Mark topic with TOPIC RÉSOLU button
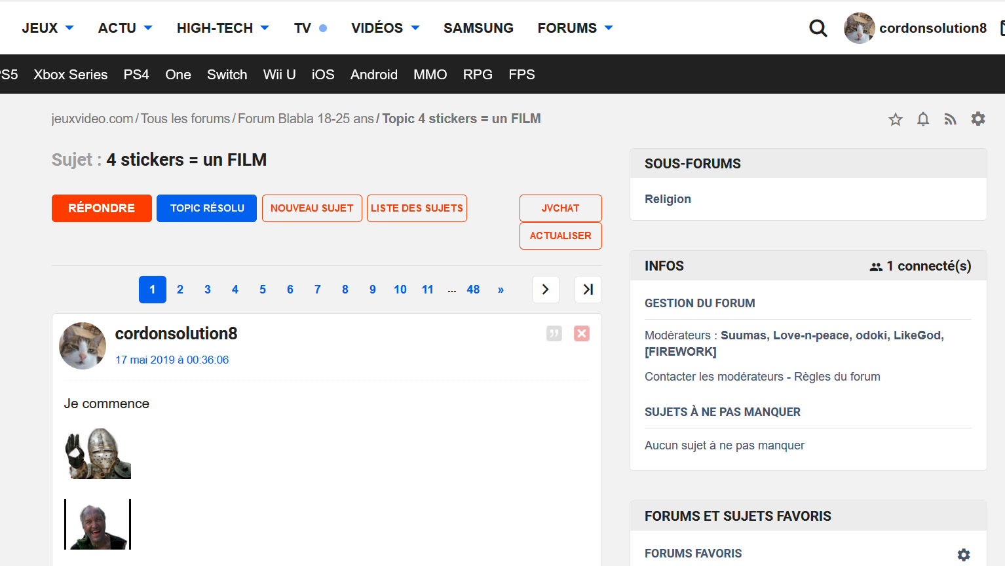Screen dimensions: 1005x566 206,208
